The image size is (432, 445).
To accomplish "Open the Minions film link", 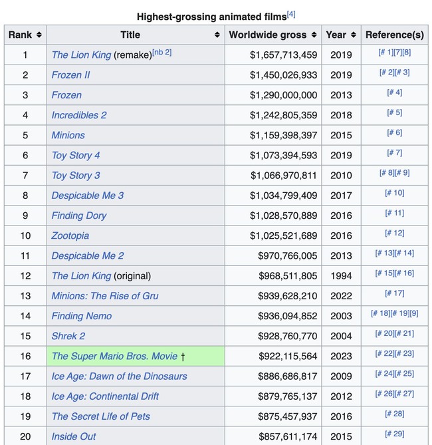I will (x=68, y=135).
